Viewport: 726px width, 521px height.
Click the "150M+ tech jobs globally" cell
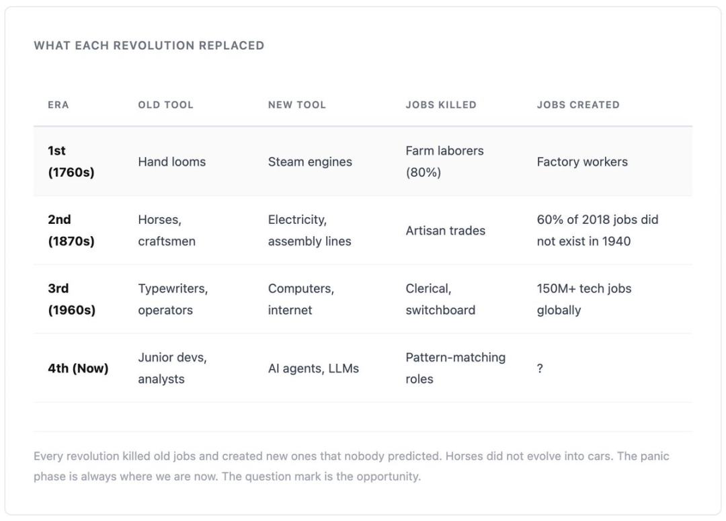[583, 299]
